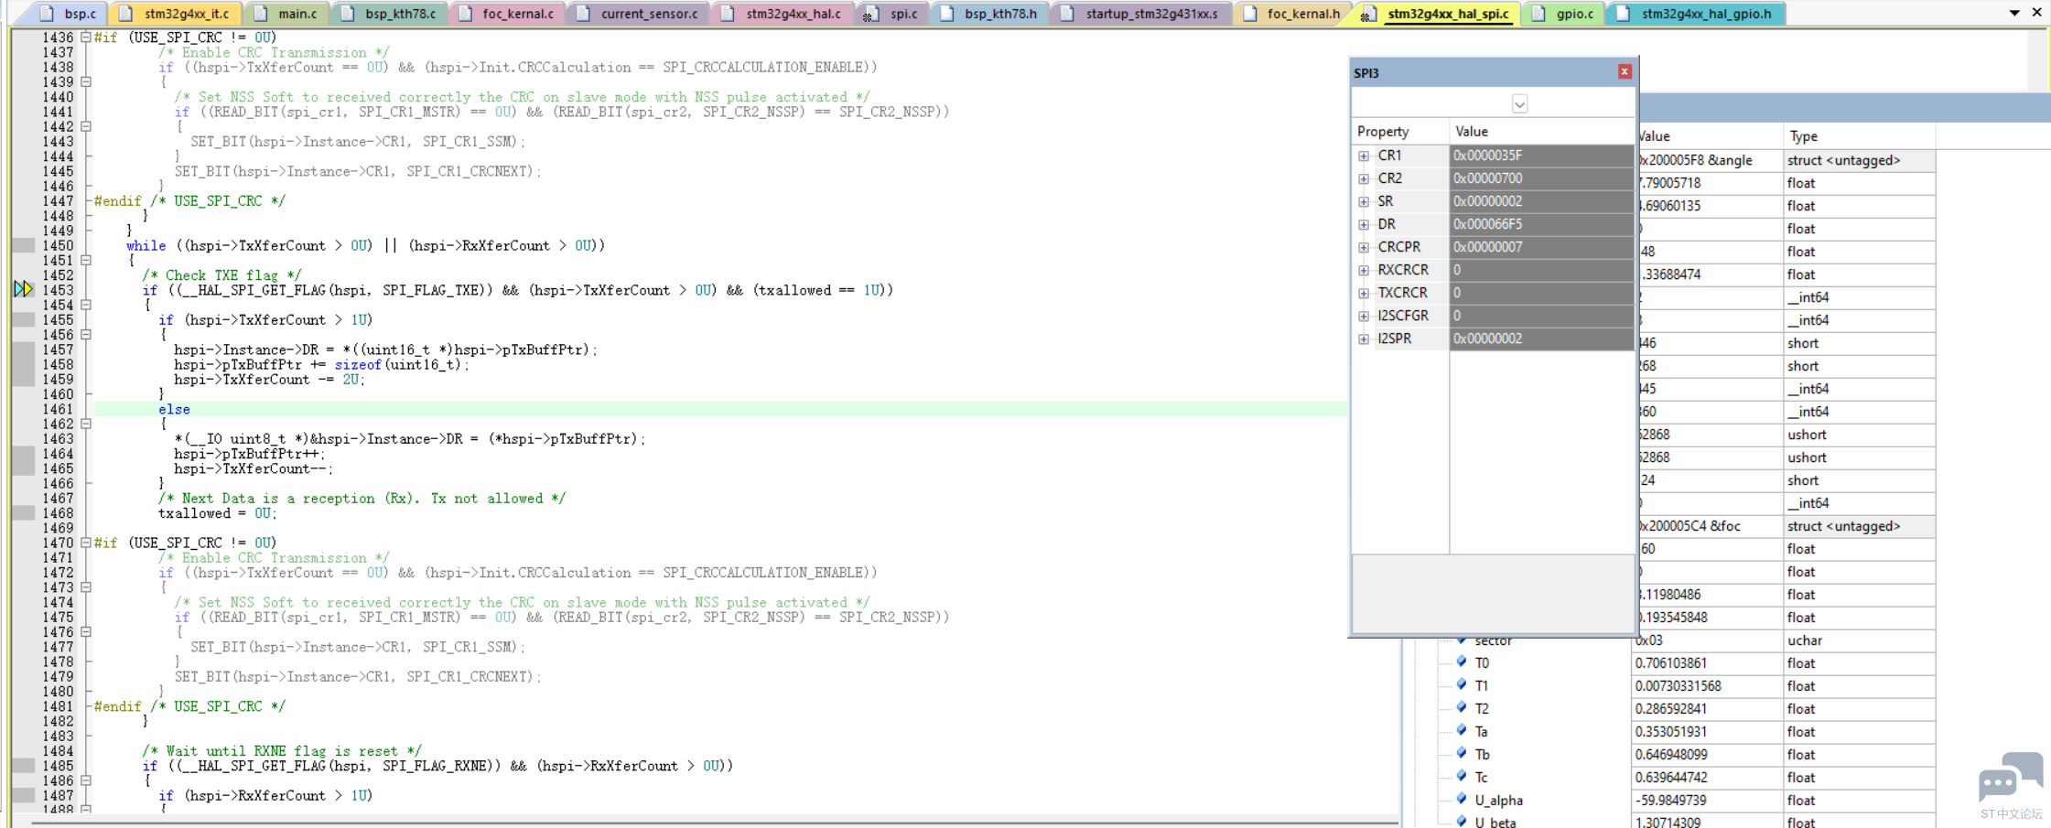
Task: Open the editor tab list dropdown arrow
Action: tap(2013, 13)
